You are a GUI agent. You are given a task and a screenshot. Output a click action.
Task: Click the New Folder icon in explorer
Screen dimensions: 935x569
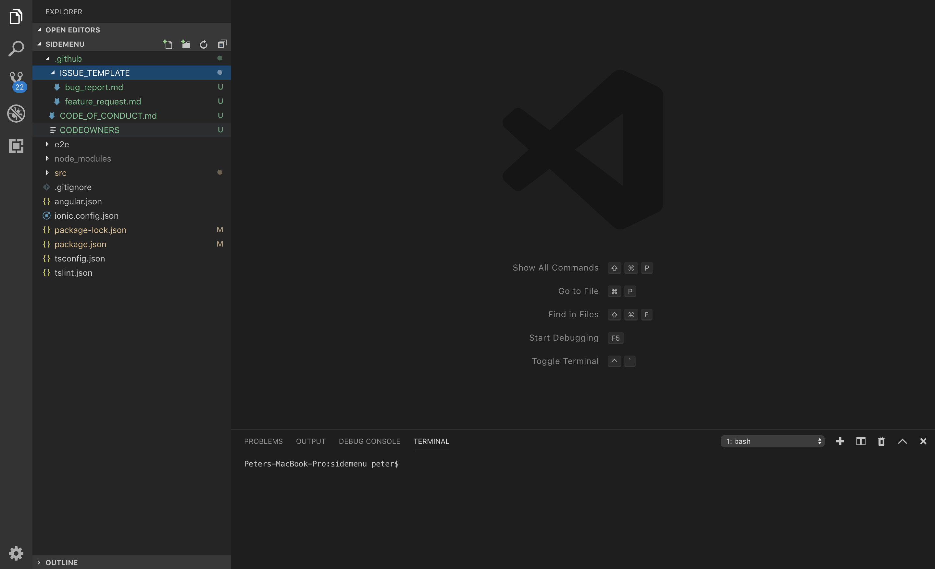pos(186,44)
